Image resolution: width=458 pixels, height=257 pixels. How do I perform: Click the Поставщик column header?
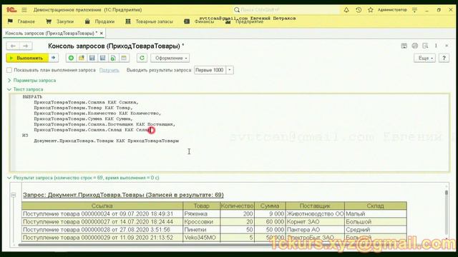click(x=315, y=206)
